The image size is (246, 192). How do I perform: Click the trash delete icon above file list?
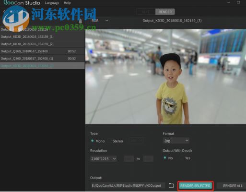coord(81,21)
